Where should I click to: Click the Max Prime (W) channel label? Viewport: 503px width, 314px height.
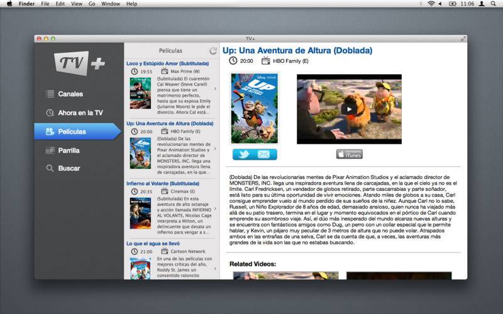(185, 72)
